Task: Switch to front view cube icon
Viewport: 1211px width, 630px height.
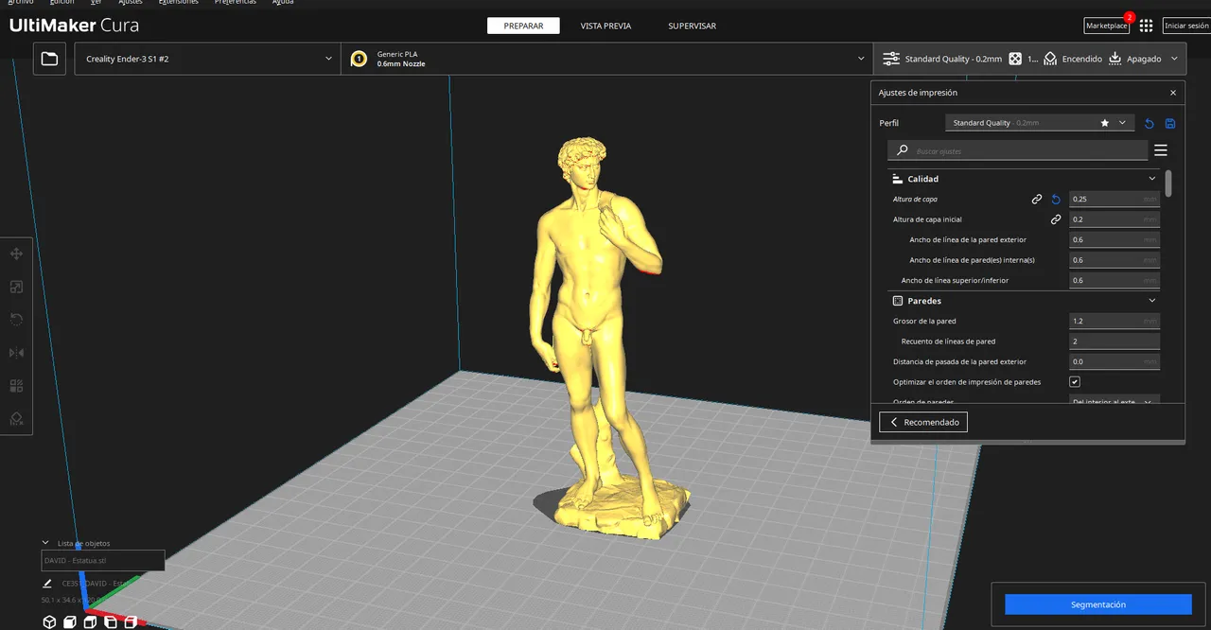Action: (x=70, y=621)
